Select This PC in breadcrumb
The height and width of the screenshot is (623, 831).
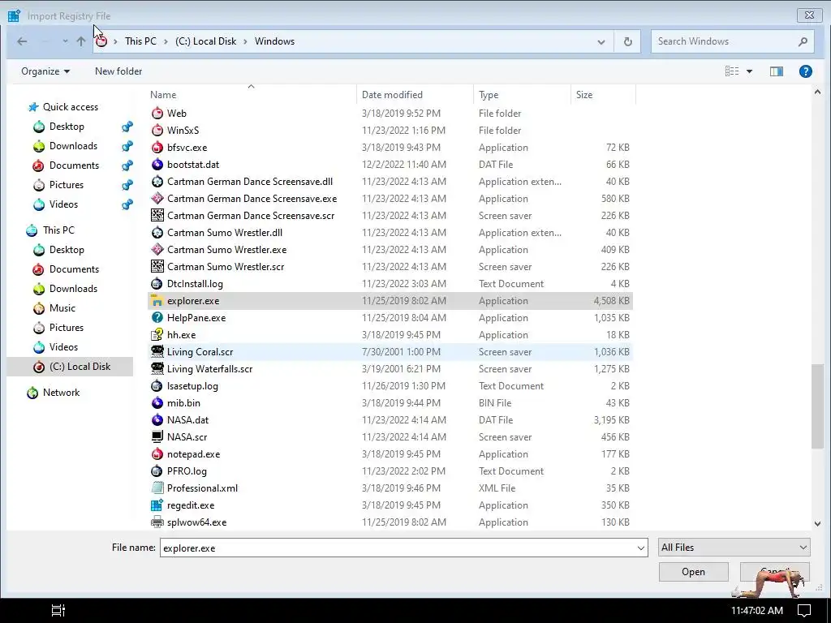[140, 41]
